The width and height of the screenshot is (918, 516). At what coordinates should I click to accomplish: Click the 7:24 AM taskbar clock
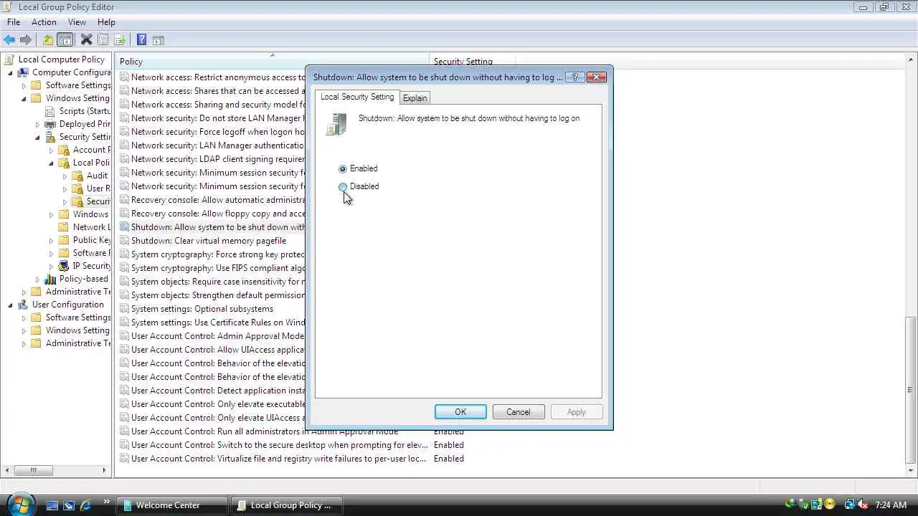891,505
